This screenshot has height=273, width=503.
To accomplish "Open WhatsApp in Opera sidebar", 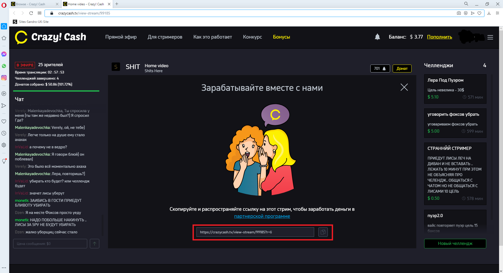I will tap(4, 66).
